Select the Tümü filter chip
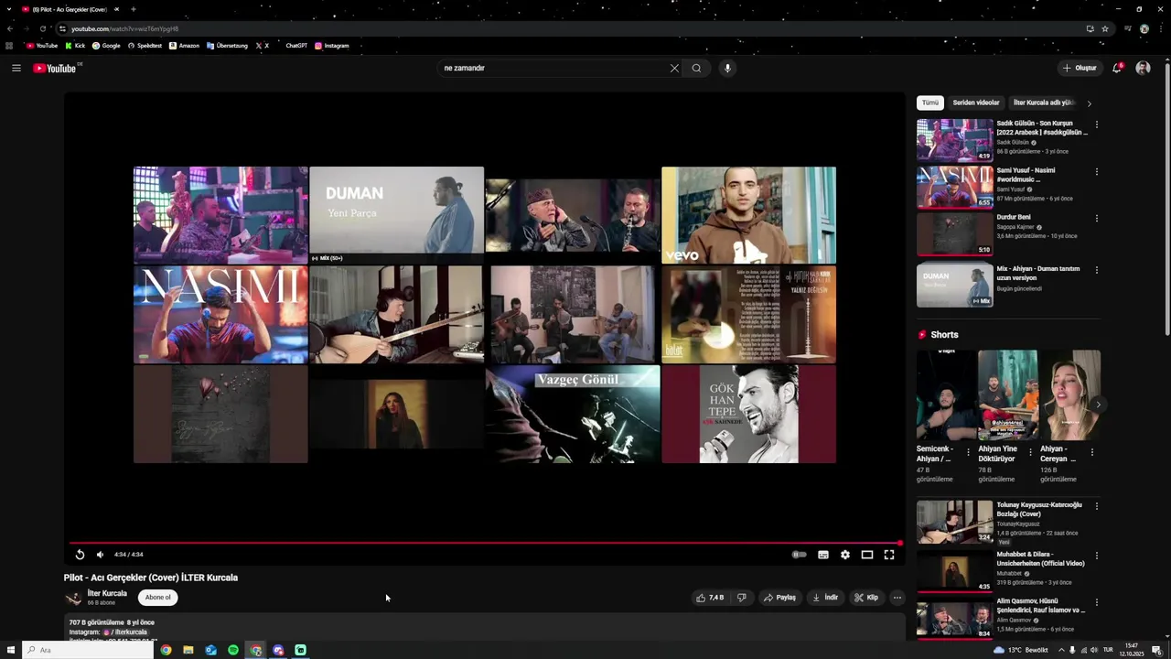Screen dimensions: 1171x659 [x=930, y=103]
